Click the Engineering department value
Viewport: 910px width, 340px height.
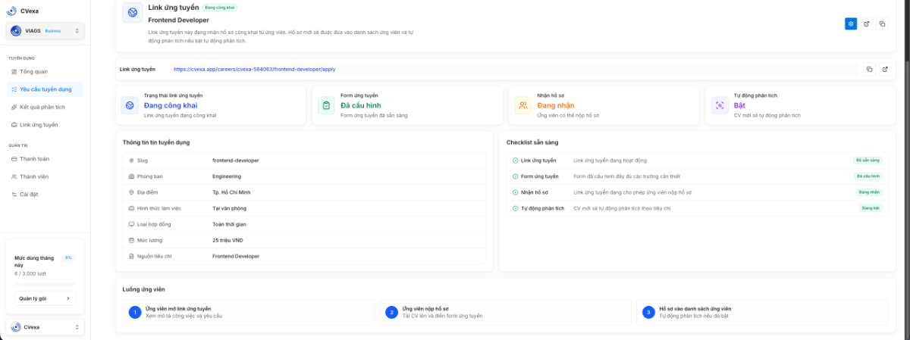pyautogui.click(x=227, y=176)
